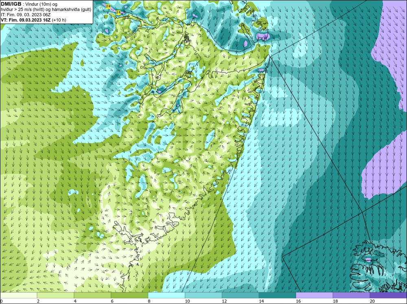Click the yellow gust label 28
The height and width of the screenshot is (304, 407).
(x=108, y=6)
